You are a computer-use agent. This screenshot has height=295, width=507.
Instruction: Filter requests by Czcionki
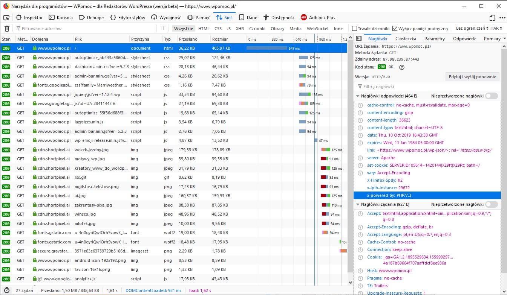click(257, 29)
